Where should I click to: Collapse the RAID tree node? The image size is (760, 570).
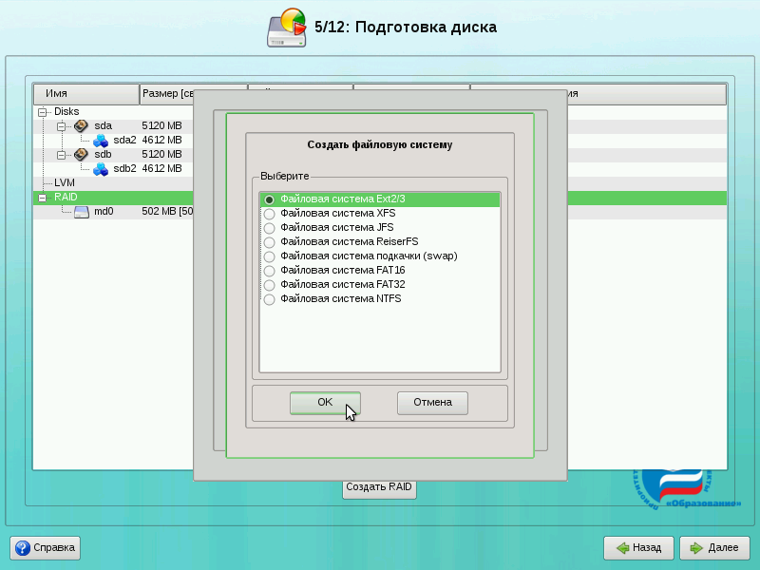(42, 198)
